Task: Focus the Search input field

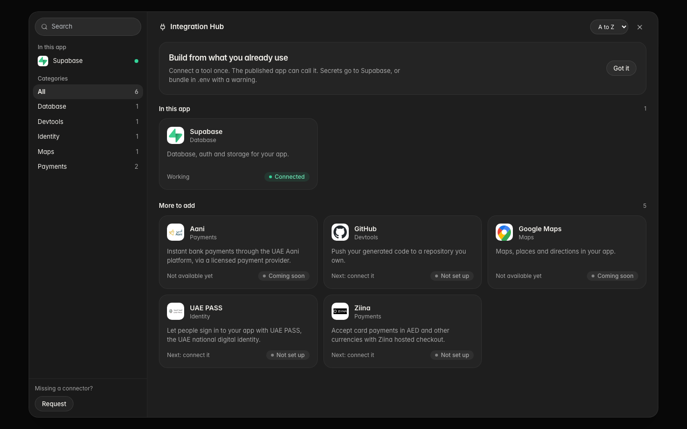Action: tap(88, 27)
